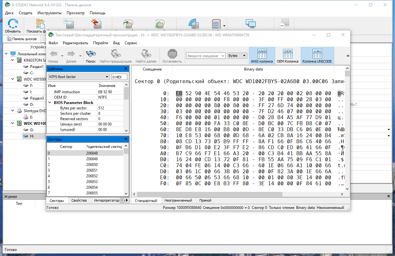Click the Найти далее toolbar icon

(146, 54)
